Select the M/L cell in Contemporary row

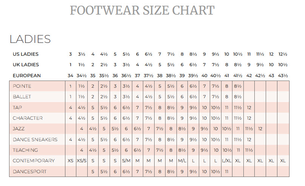tap(182, 161)
